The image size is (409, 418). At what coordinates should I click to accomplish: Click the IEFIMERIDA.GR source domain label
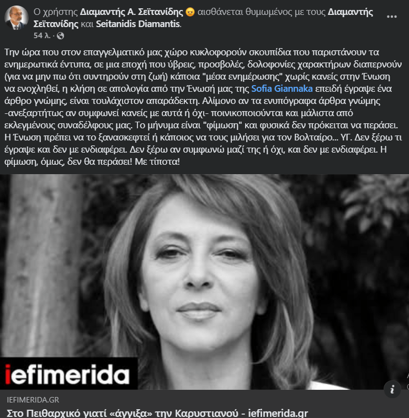tap(33, 400)
